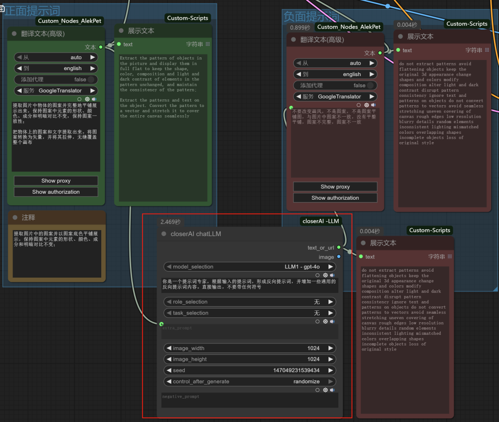Screen dimensions: 499x422
Task: Open task_selection dropdown
Action: click(x=250, y=313)
